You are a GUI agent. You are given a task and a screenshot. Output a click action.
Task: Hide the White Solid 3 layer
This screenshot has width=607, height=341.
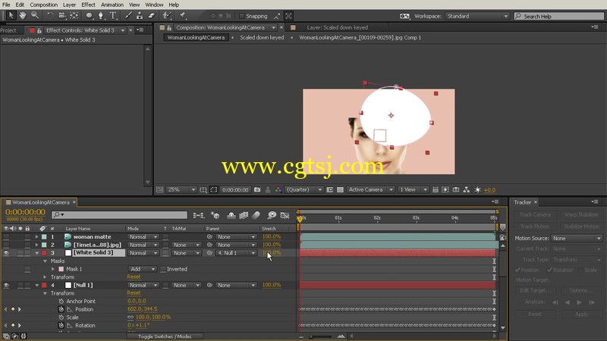[x=6, y=253]
